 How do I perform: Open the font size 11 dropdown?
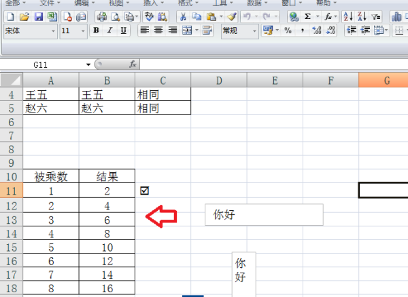pos(83,31)
